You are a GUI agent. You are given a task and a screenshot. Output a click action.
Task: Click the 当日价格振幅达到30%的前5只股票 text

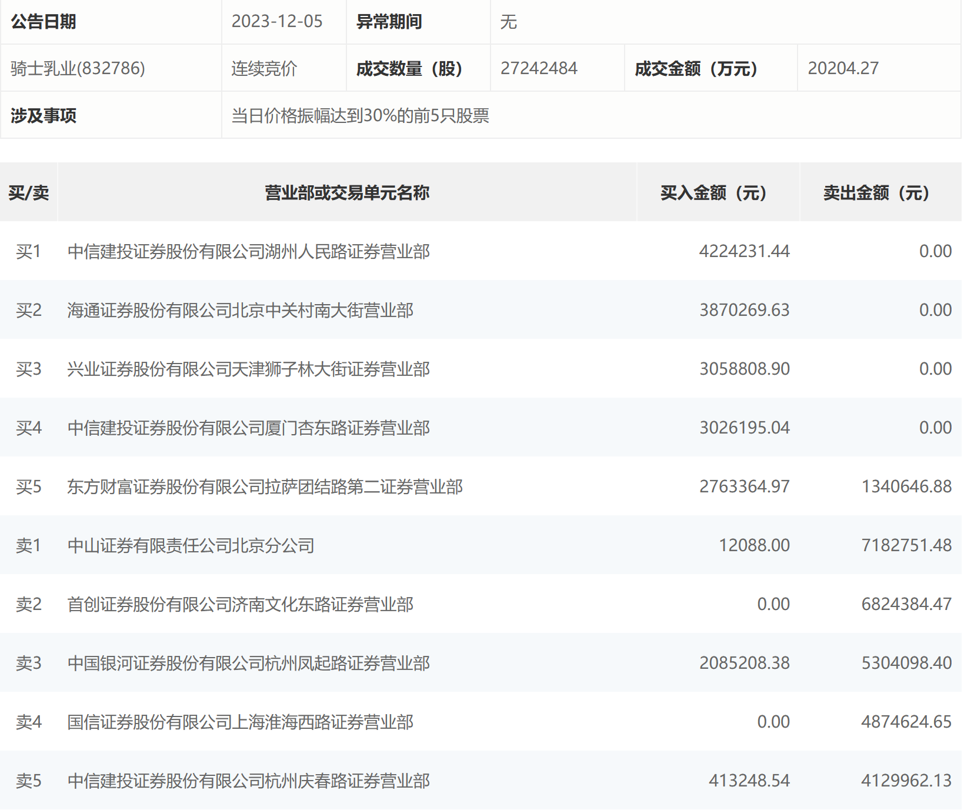coord(360,116)
